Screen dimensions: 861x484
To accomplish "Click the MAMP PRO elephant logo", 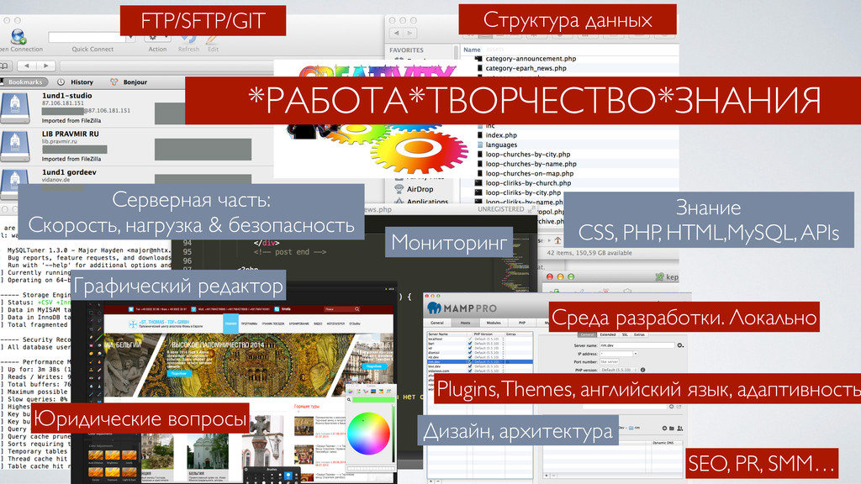I will pos(435,308).
